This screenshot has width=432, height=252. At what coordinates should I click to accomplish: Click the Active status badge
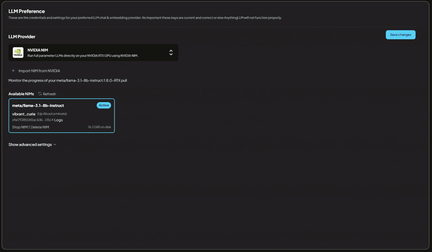pyautogui.click(x=104, y=105)
